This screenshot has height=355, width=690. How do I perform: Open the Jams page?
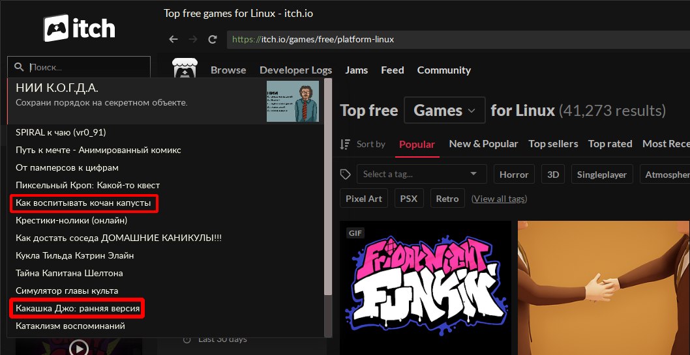357,70
